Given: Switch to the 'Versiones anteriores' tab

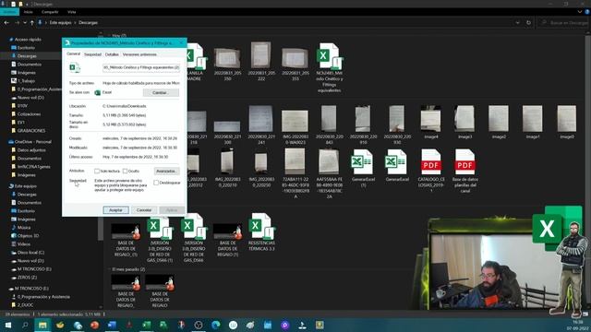Looking at the screenshot, I should 139,54.
